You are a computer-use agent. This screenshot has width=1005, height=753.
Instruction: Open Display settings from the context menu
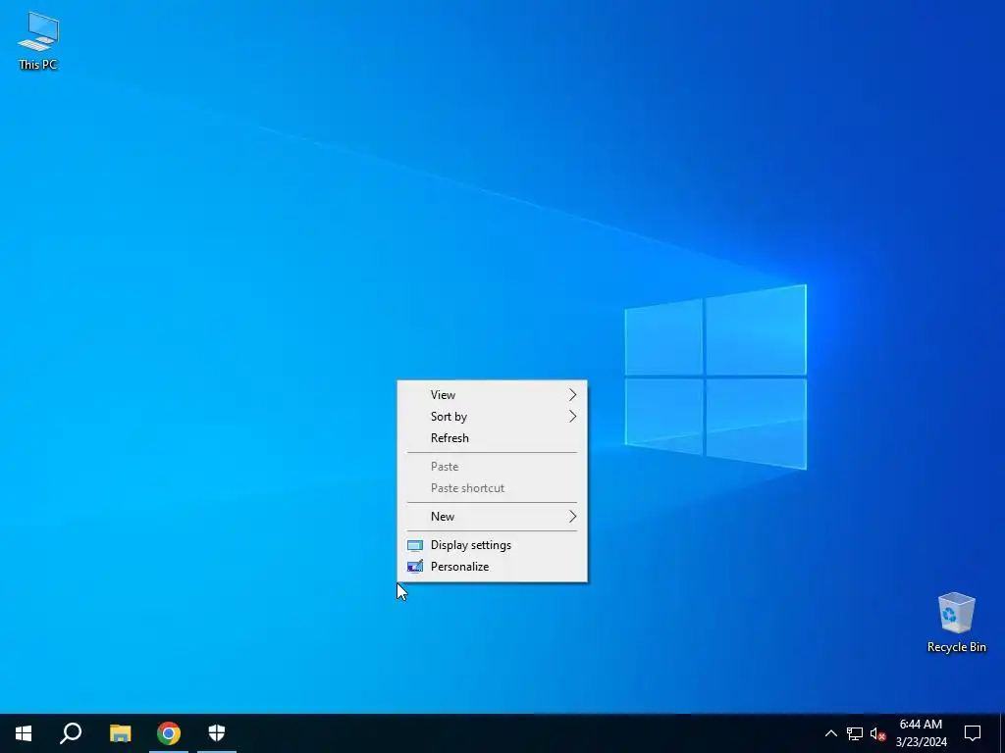tap(493, 545)
